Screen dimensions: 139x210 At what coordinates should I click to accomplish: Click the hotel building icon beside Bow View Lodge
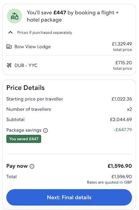[x=9, y=47]
